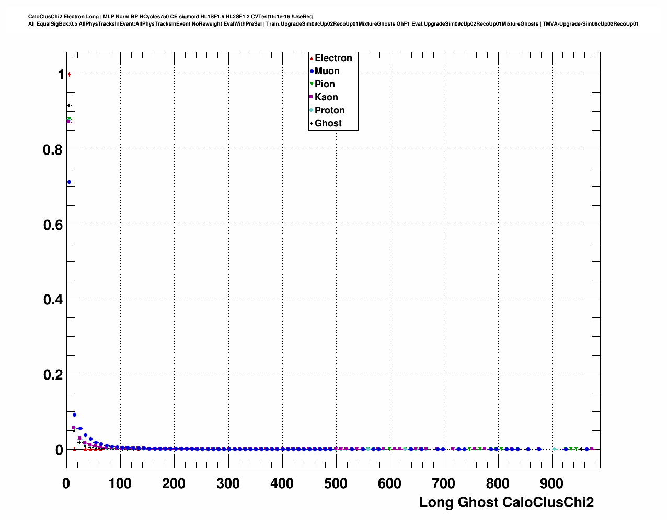Click the blue Muon data point near 0.09
667x520 pixels.
click(x=74, y=415)
